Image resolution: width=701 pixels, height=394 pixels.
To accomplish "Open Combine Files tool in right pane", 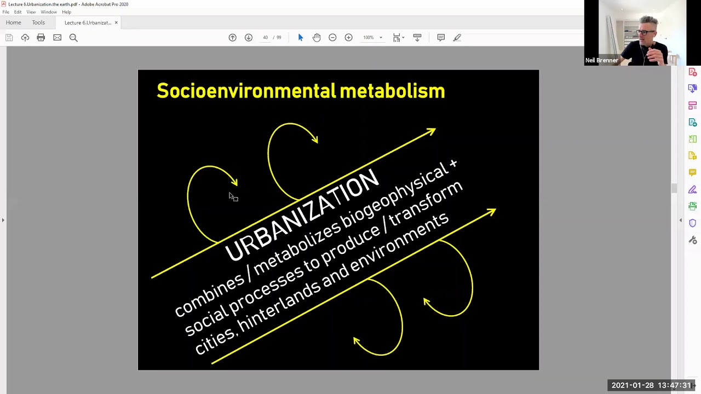I will [693, 89].
